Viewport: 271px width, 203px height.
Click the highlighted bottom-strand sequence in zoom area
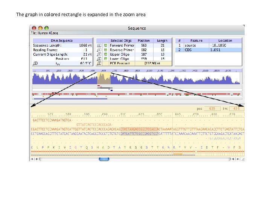pyautogui.click(x=139, y=133)
